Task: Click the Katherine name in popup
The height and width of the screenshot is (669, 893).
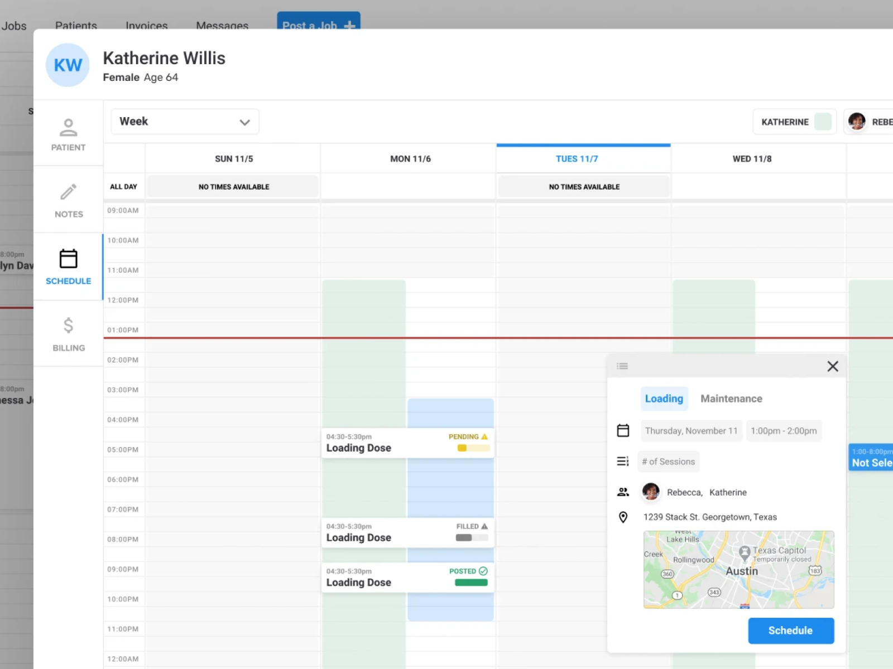Action: click(x=728, y=492)
